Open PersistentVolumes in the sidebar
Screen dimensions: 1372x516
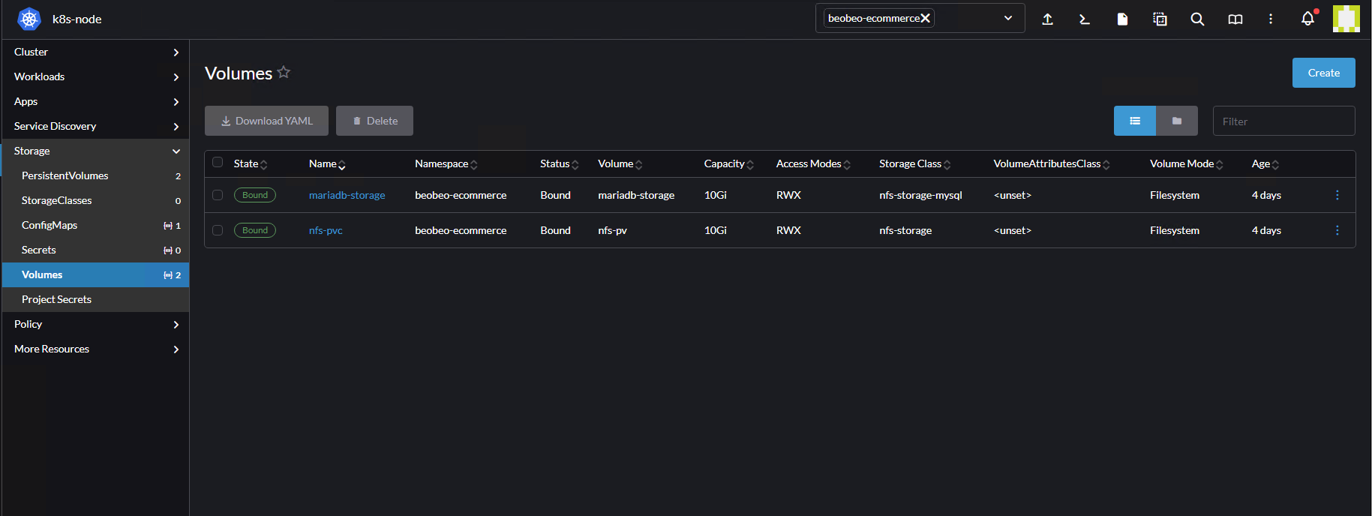(65, 175)
